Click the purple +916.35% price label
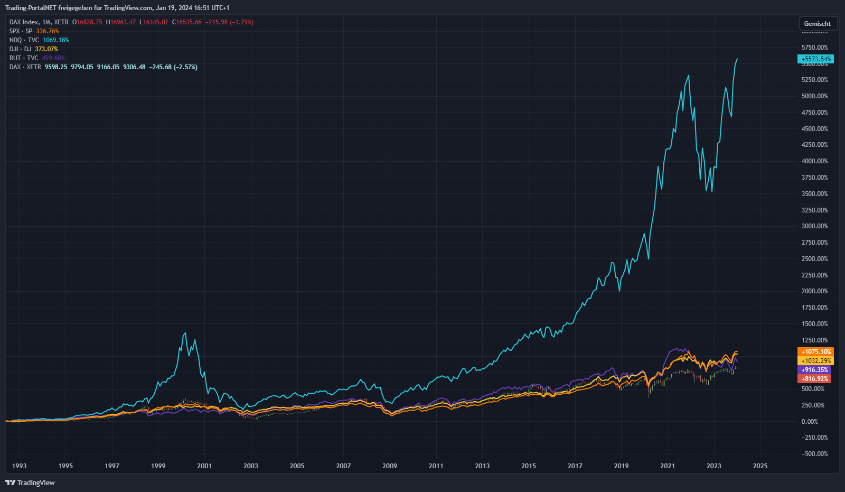This screenshot has width=845, height=492. click(x=814, y=370)
